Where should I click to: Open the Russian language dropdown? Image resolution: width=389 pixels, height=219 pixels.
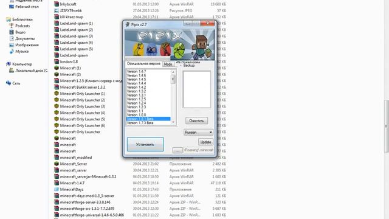(198, 133)
